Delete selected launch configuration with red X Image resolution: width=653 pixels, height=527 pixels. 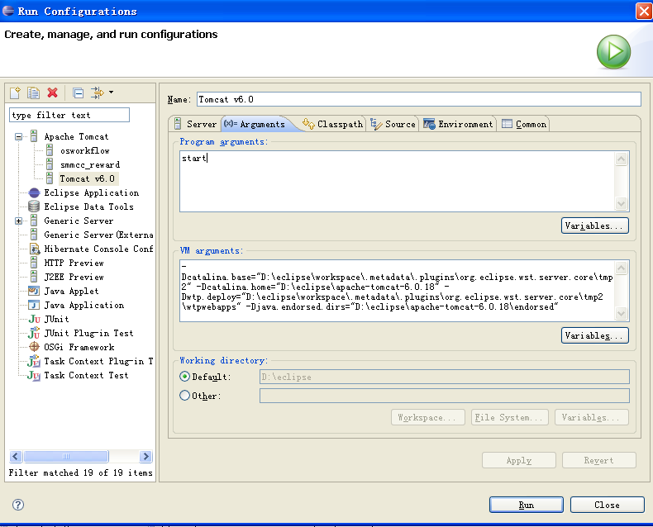click(x=52, y=93)
